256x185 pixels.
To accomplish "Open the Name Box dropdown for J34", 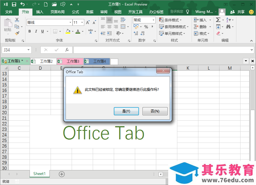I will pos(28,50).
